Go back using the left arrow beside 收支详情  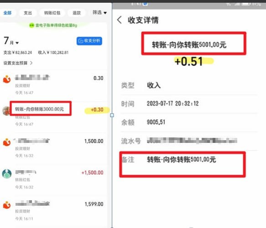[x=119, y=20]
